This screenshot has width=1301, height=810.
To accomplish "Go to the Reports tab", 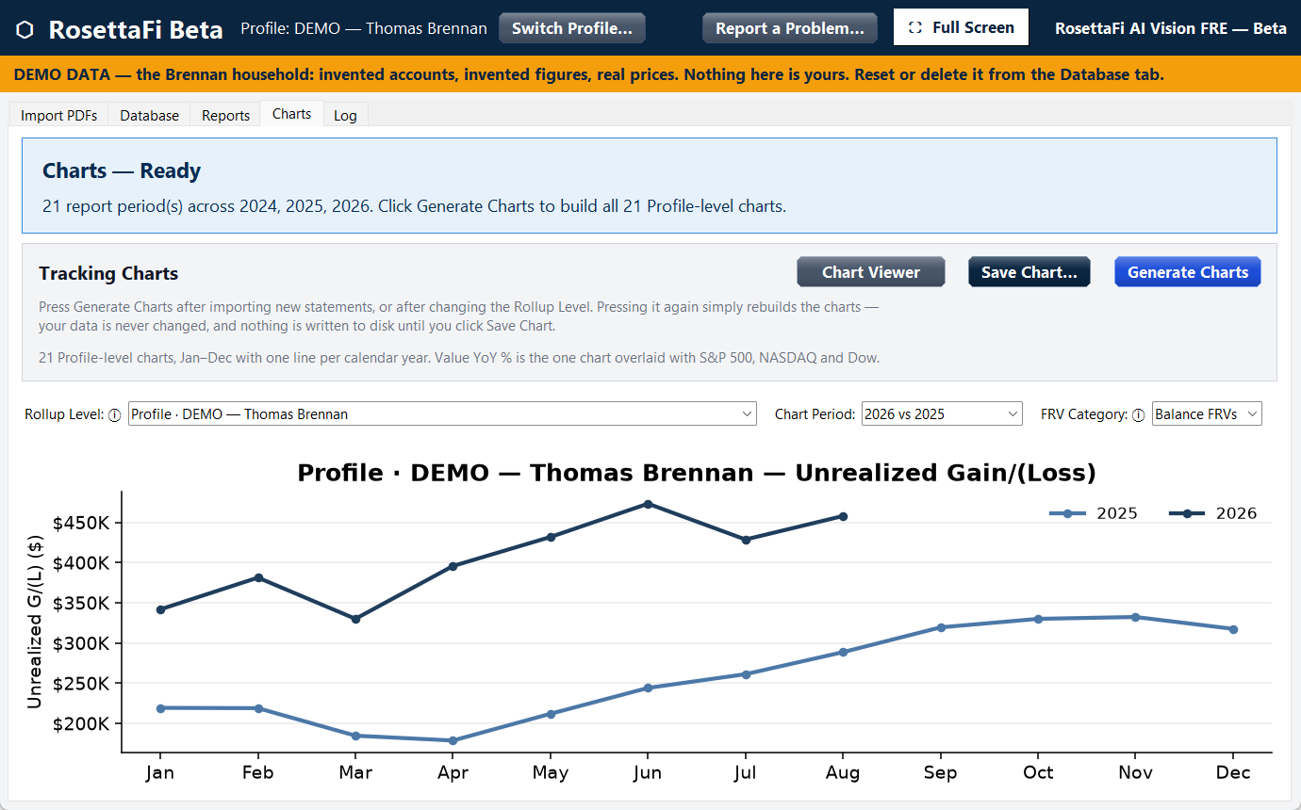I will coord(225,115).
